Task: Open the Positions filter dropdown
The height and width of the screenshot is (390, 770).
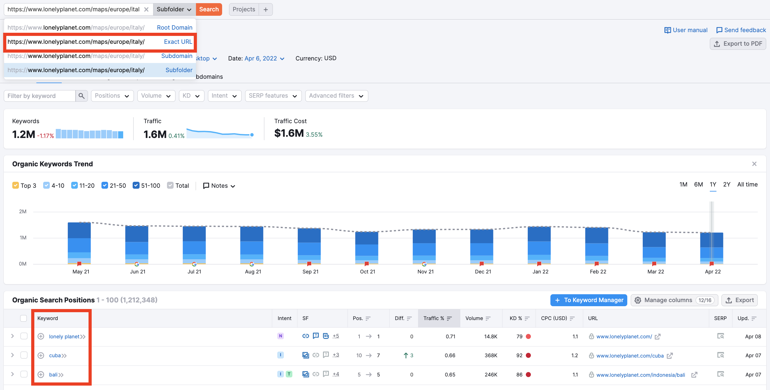Action: coord(112,96)
